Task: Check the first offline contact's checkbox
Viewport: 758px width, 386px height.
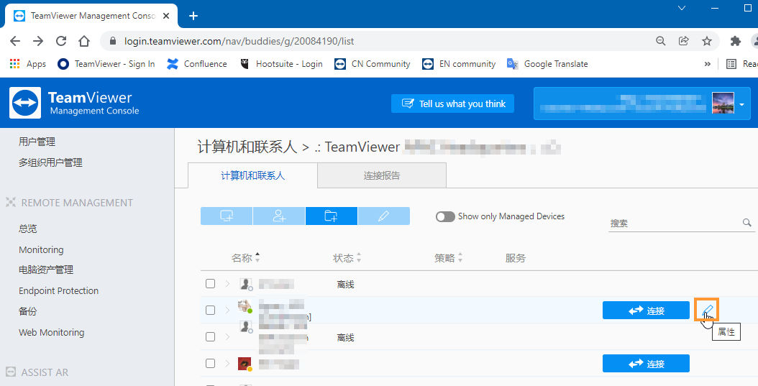Action: pos(210,284)
